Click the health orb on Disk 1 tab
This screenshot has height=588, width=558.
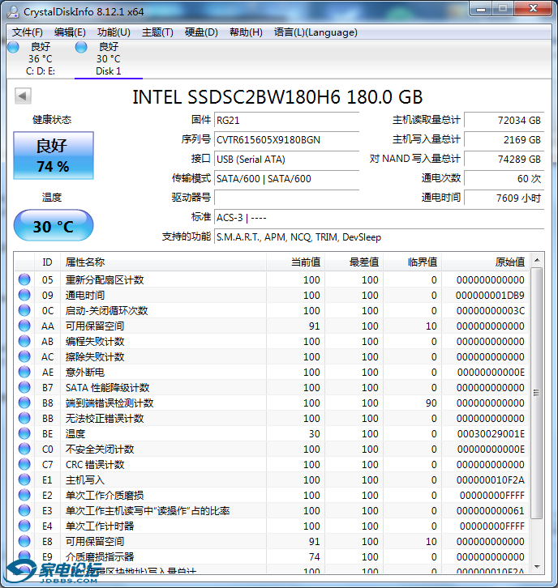(81, 47)
